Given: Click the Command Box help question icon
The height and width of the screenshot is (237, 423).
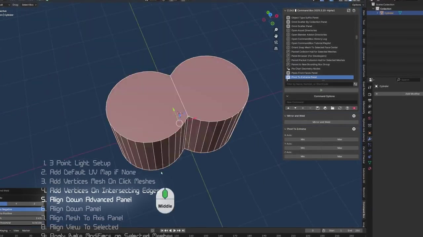Looking at the screenshot, I should tap(354, 11).
